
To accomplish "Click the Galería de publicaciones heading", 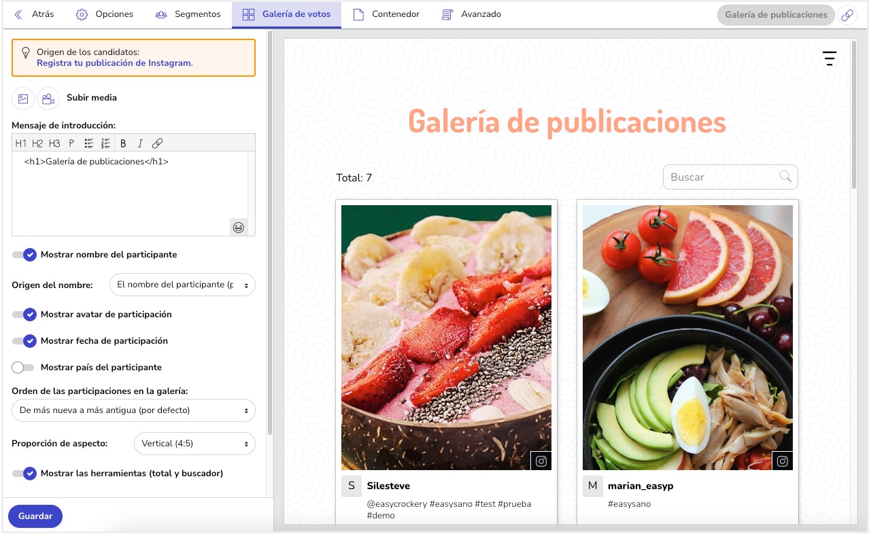I will [x=567, y=122].
